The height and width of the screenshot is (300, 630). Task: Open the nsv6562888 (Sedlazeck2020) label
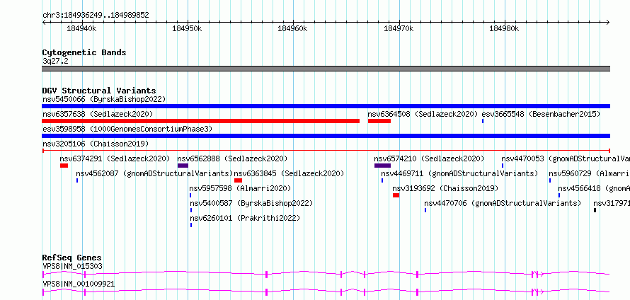[232, 158]
